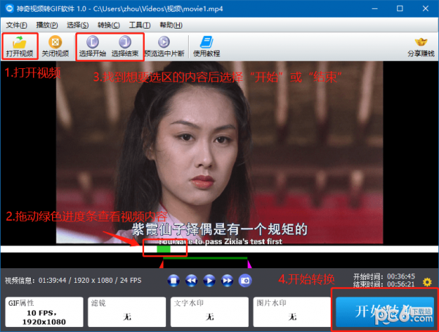The width and height of the screenshot is (439, 332).
Task: Click 选择结束 to mark end point
Action: coord(125,46)
